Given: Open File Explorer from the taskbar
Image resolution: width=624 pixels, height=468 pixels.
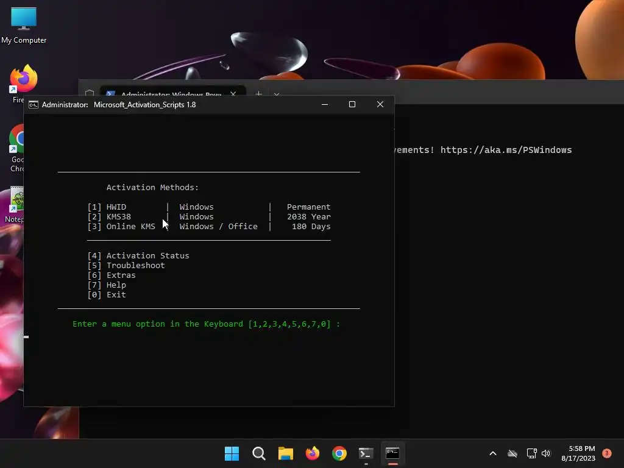Looking at the screenshot, I should tap(286, 453).
